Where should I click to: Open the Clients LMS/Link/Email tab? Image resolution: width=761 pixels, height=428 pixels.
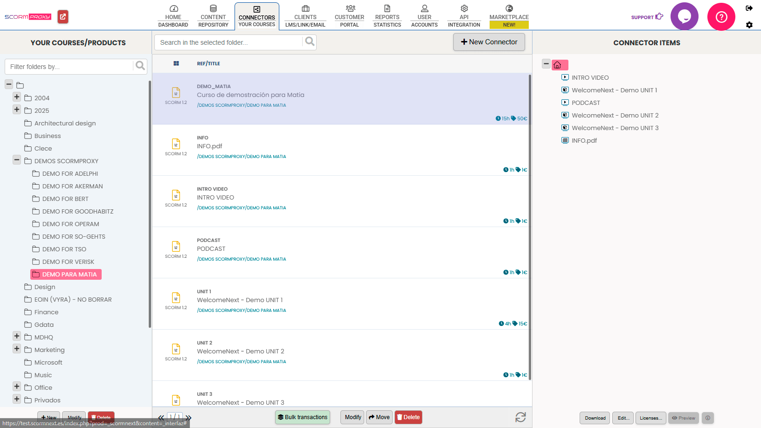click(x=305, y=16)
